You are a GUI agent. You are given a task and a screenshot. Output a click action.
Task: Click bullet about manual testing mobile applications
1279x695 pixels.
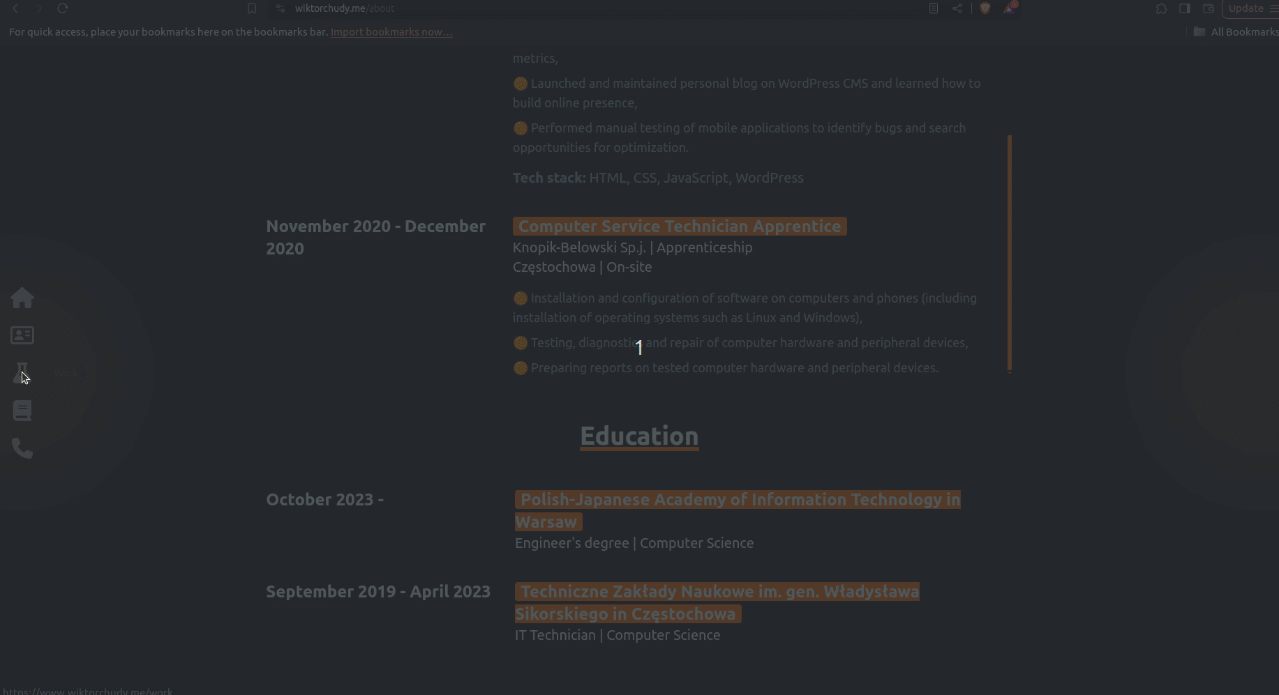[740, 137]
